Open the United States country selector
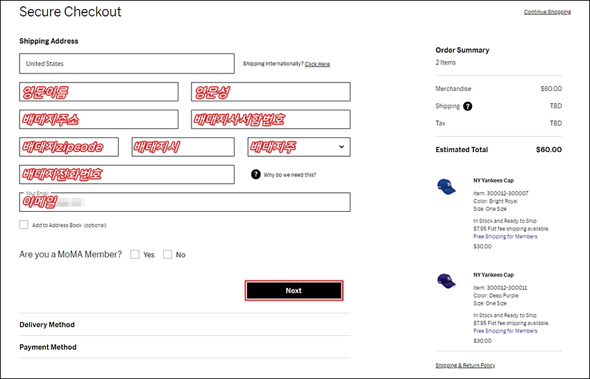 pyautogui.click(x=127, y=64)
